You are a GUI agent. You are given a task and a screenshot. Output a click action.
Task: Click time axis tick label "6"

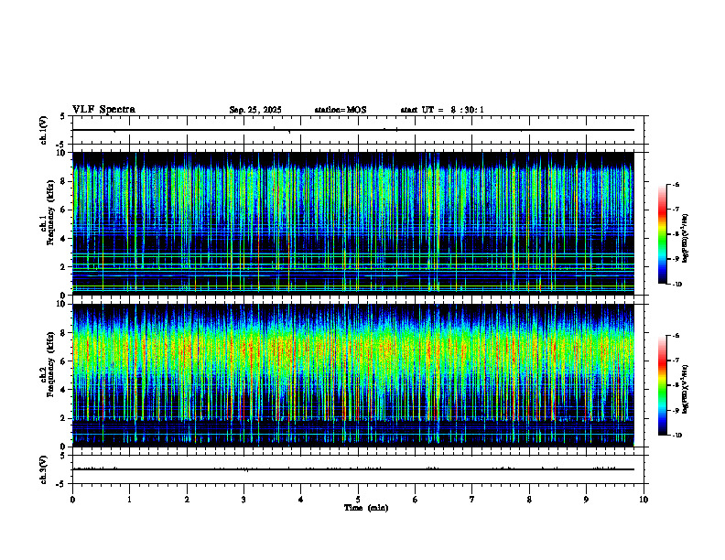click(416, 500)
